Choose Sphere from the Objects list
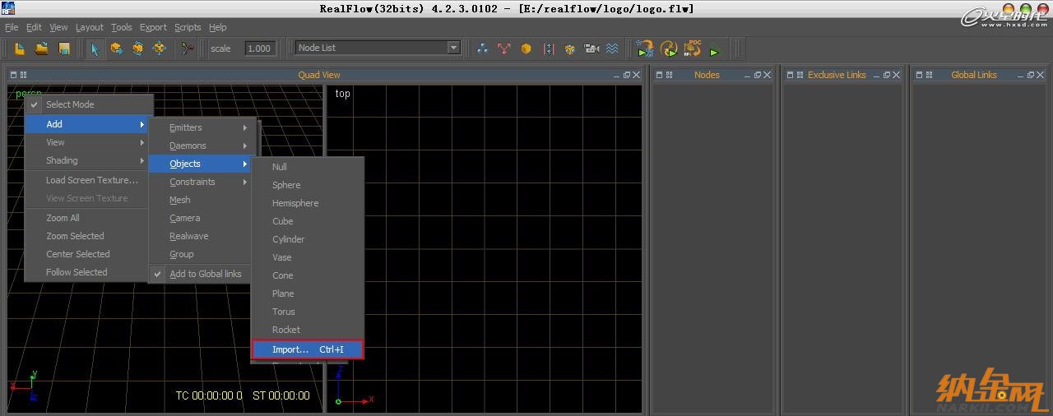The height and width of the screenshot is (416, 1053). point(286,185)
